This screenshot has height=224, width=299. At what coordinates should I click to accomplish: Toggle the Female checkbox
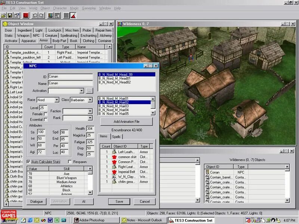(46, 114)
